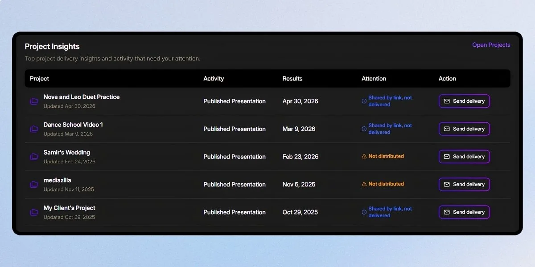Send delivery for Samir's Wedding

[x=464, y=157]
